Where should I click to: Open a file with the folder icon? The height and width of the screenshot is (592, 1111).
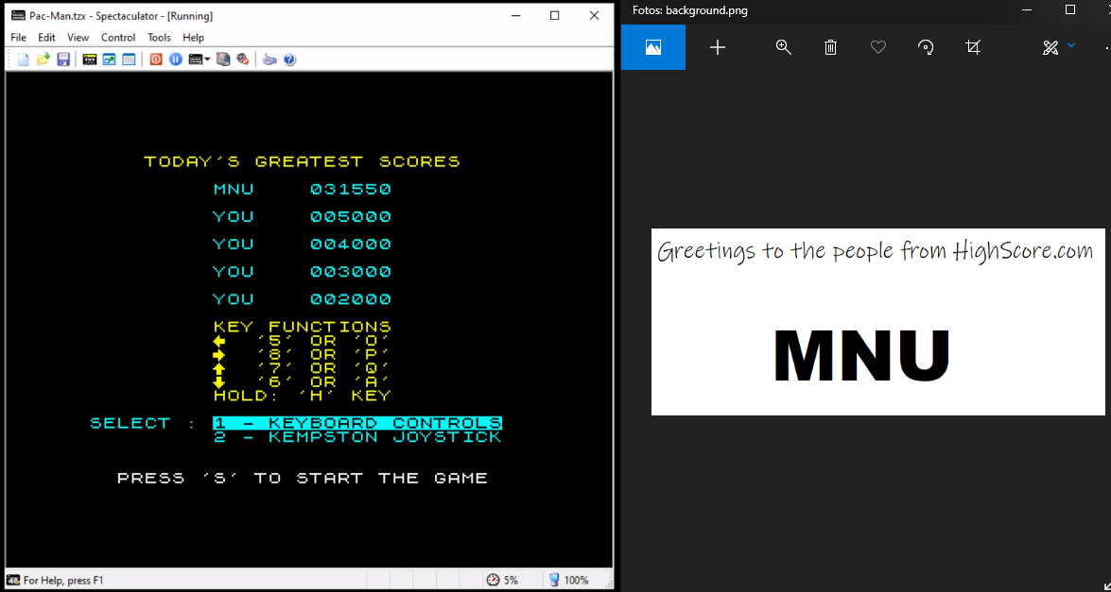[43, 59]
